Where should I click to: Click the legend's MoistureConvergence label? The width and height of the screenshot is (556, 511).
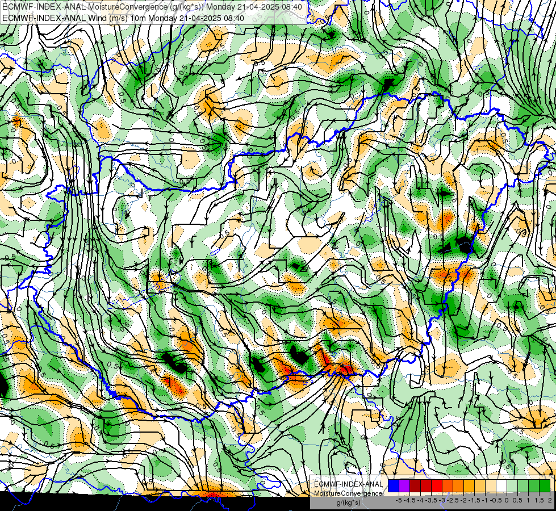coord(348,493)
